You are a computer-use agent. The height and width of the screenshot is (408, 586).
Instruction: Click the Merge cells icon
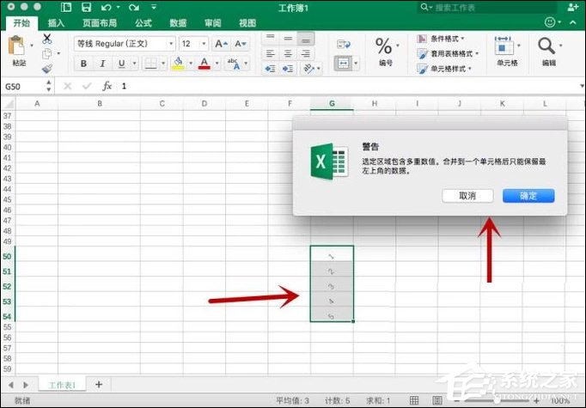click(344, 63)
